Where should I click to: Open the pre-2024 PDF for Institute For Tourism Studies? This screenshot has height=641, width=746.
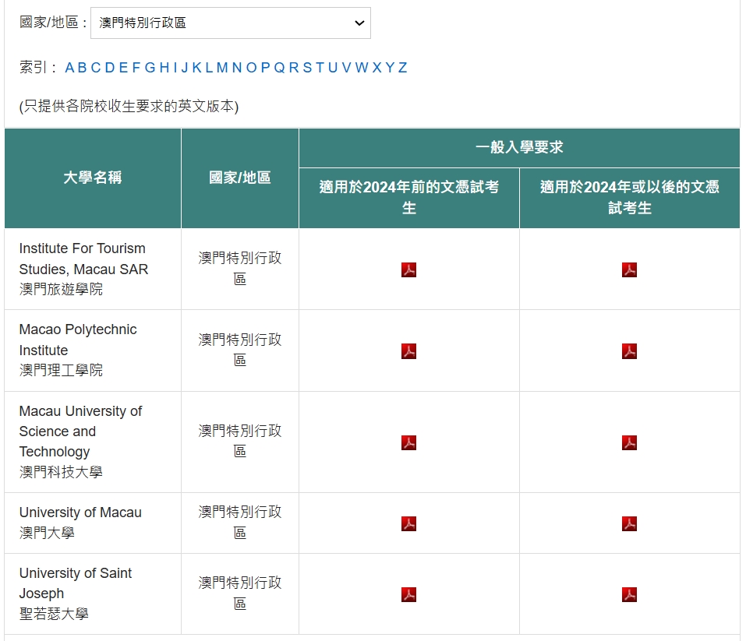[x=408, y=270]
